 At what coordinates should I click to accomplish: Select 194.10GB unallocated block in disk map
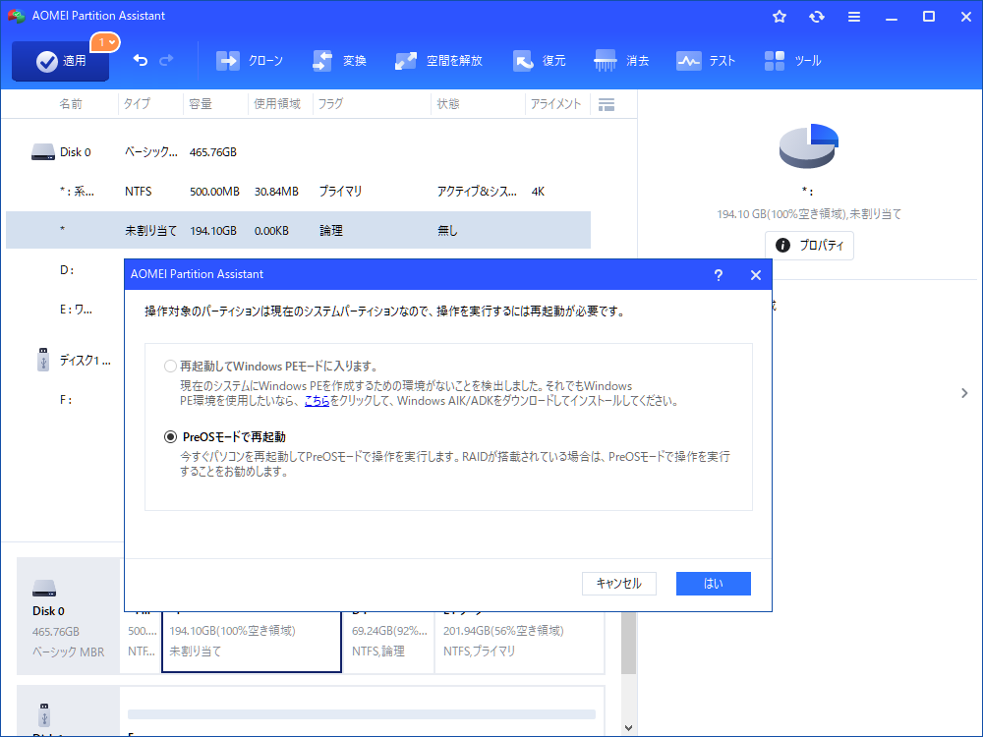(252, 641)
